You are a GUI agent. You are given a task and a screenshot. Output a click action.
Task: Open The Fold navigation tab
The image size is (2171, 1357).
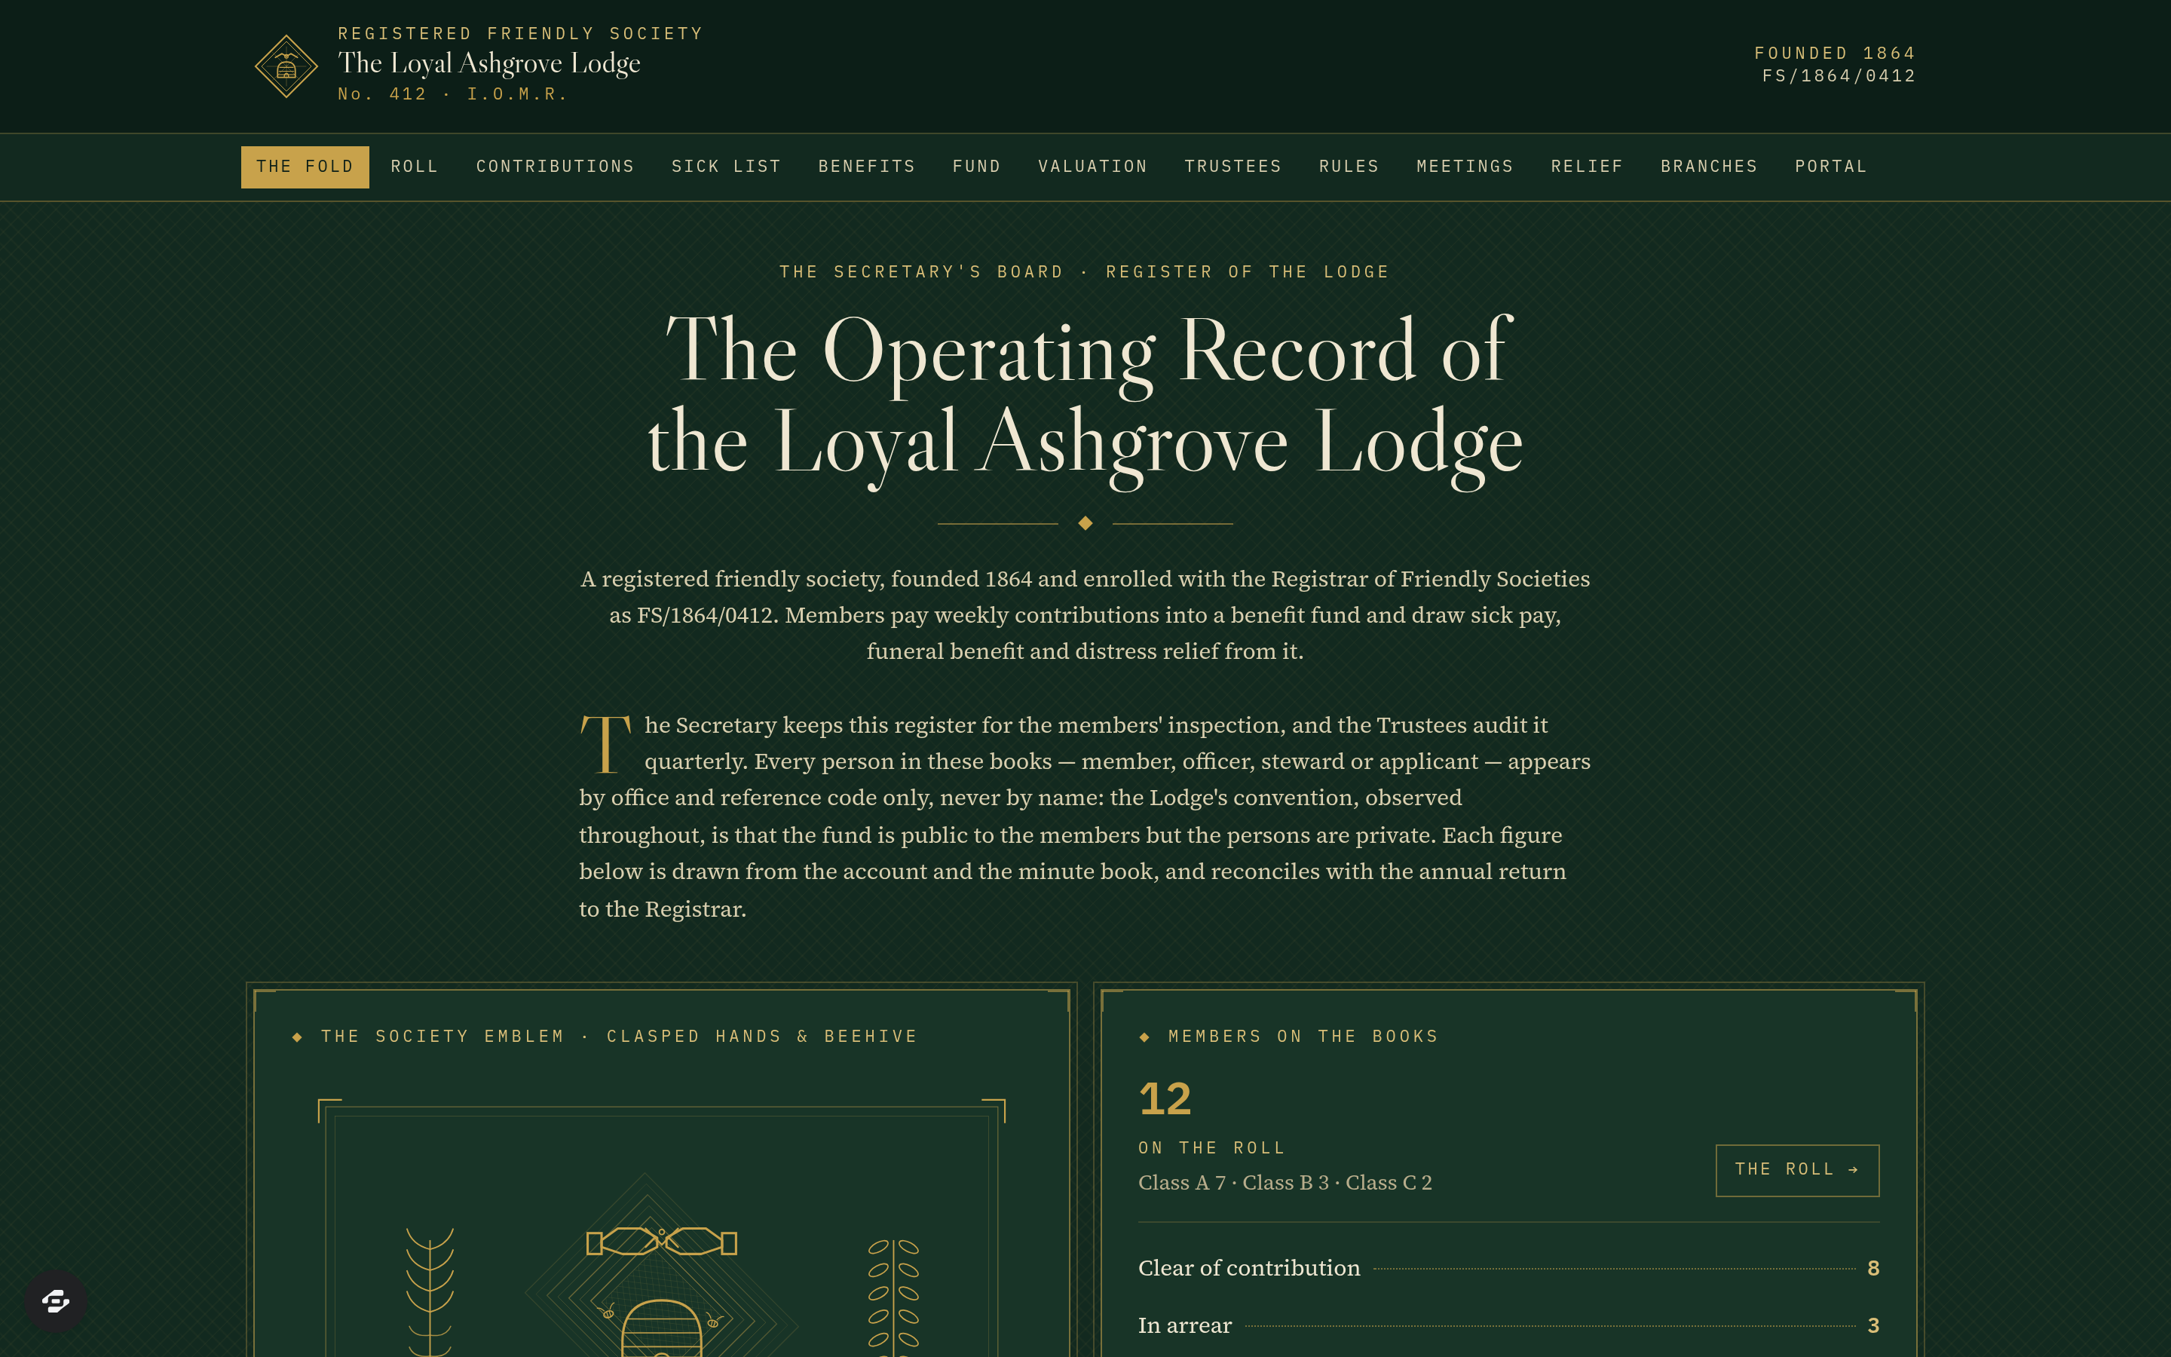[x=305, y=167]
